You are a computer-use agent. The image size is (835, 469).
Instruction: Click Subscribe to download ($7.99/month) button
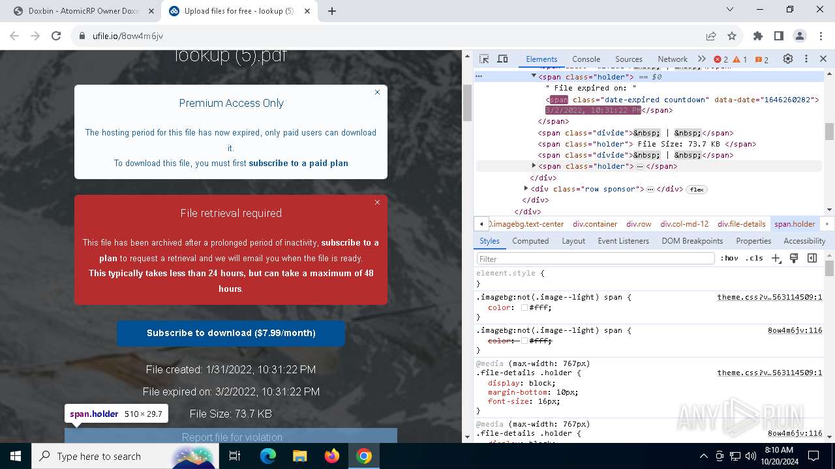[x=231, y=333]
